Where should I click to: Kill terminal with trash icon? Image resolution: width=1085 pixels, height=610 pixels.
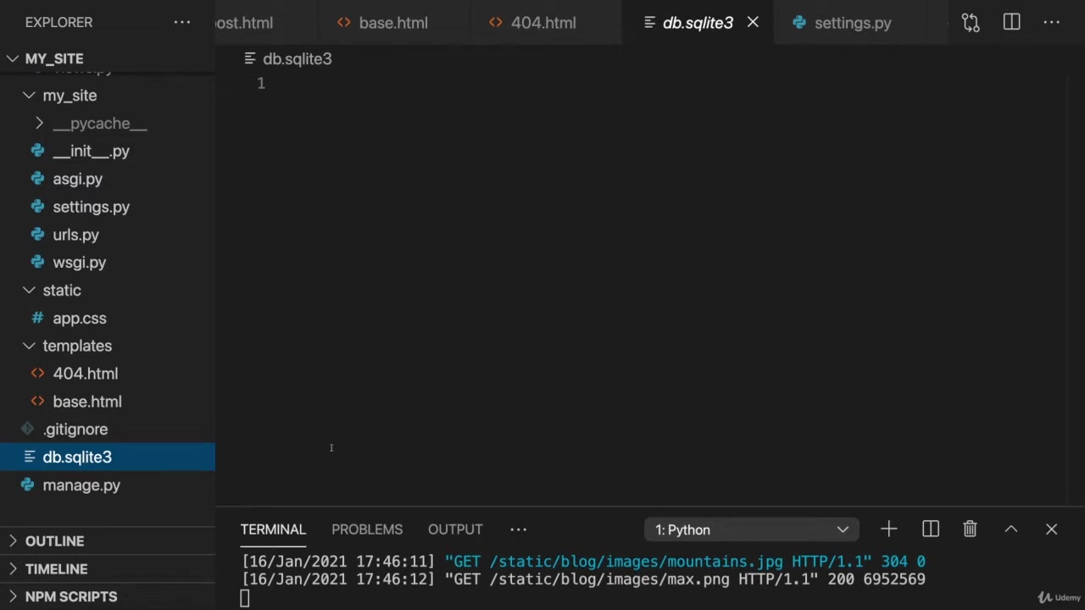tap(970, 530)
